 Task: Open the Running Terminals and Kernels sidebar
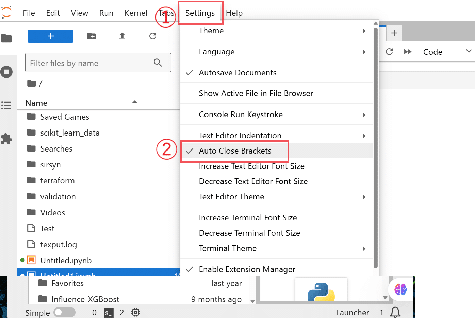[x=6, y=72]
